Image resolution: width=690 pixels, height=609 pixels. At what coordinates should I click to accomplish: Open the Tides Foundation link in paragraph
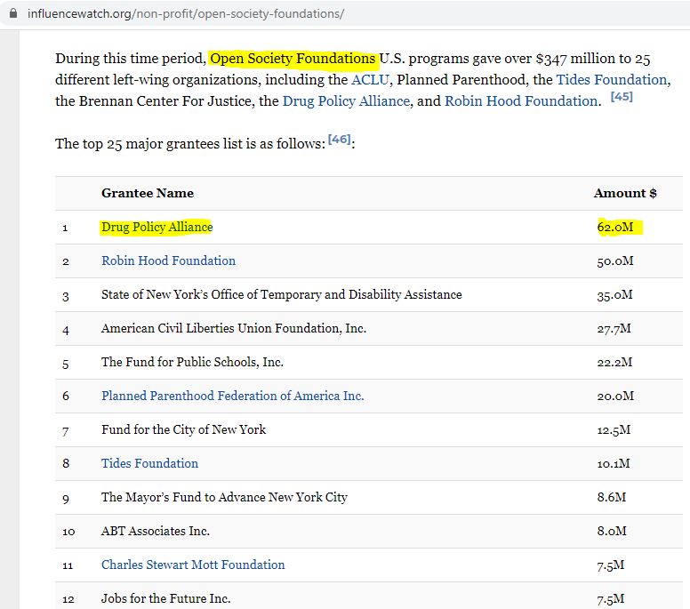click(x=612, y=80)
